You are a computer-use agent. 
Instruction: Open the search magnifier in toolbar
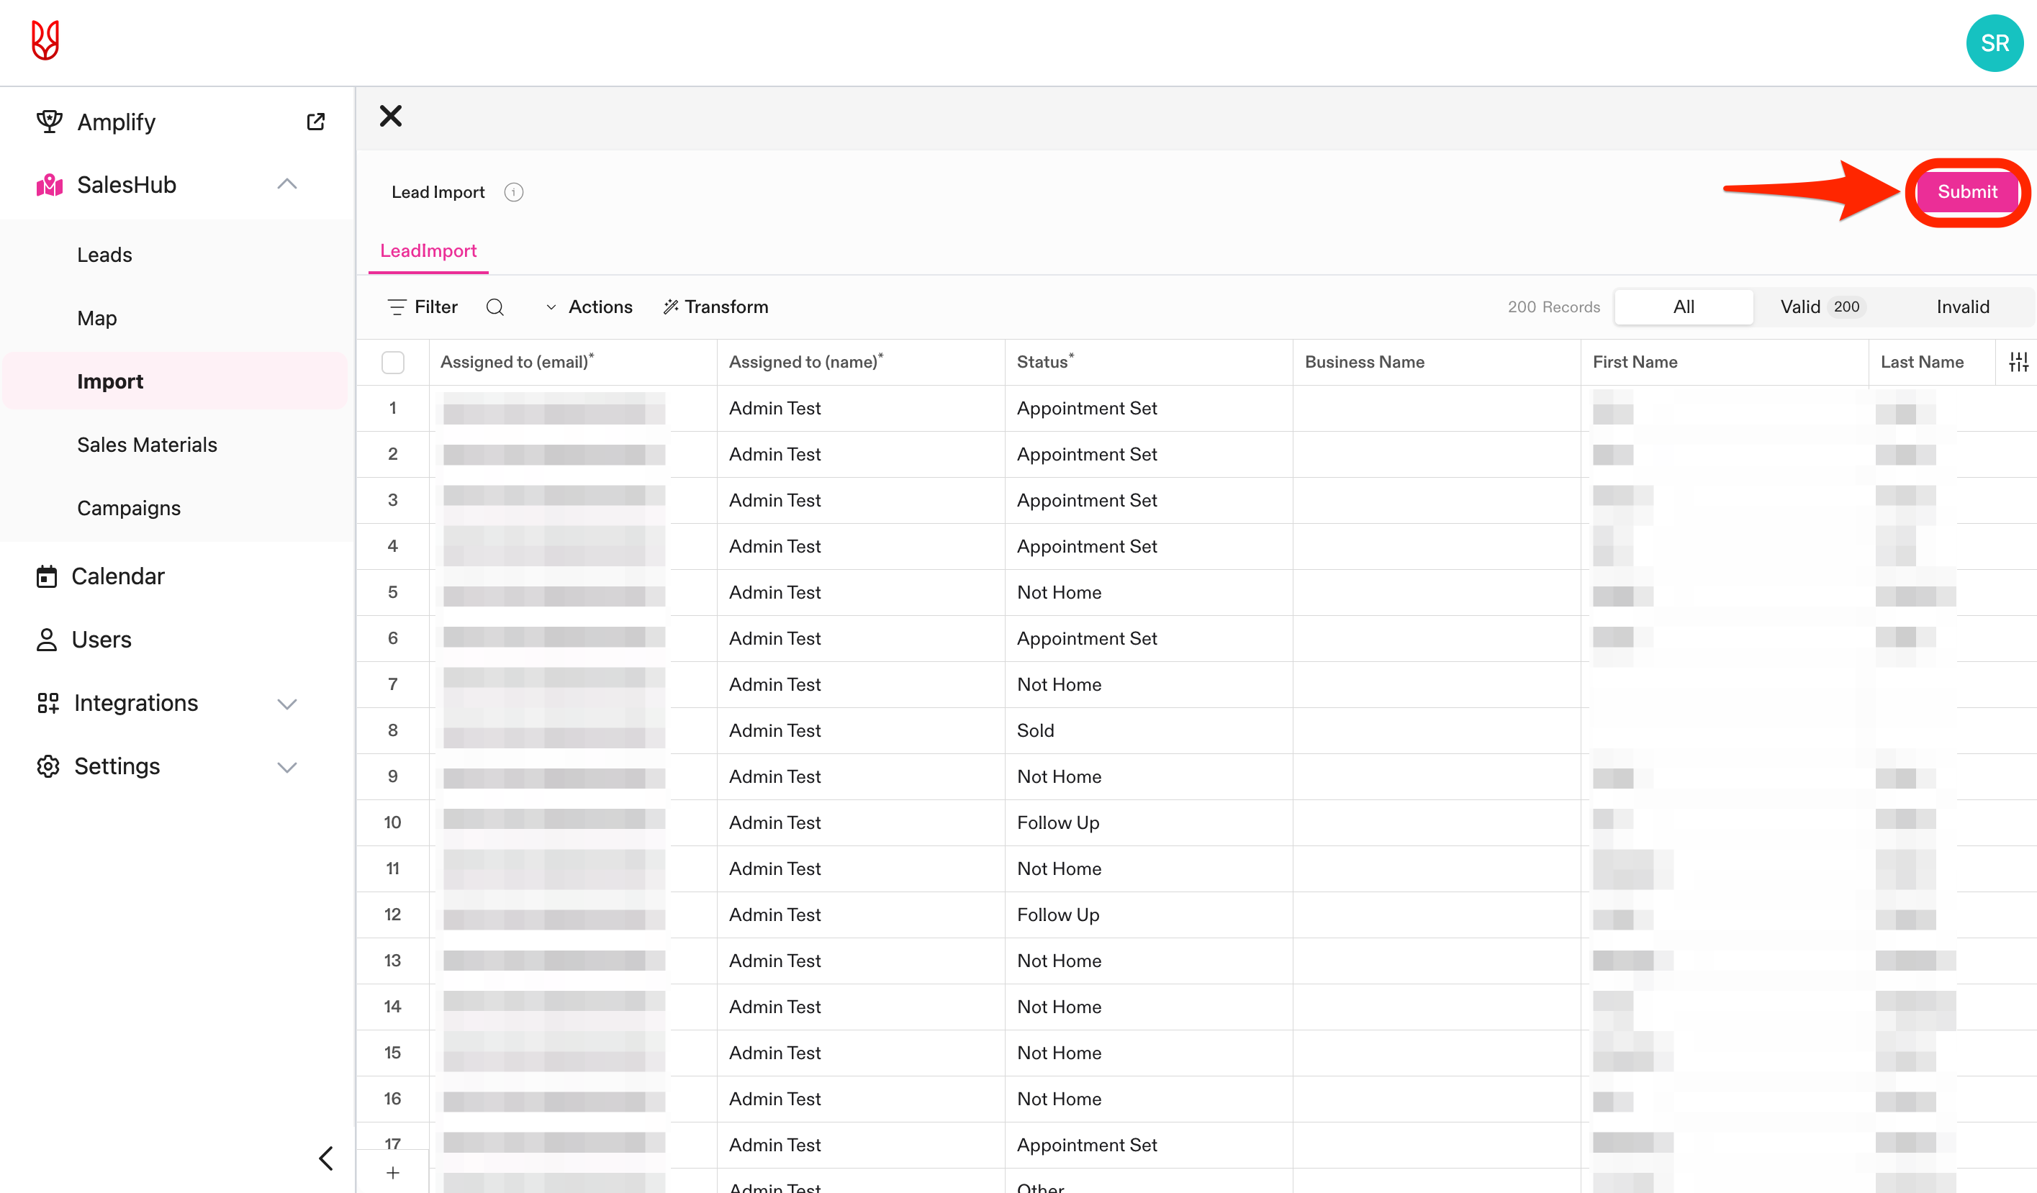pyautogui.click(x=494, y=307)
